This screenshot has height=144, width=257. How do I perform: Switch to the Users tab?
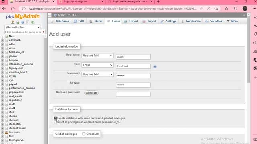click(x=113, y=21)
